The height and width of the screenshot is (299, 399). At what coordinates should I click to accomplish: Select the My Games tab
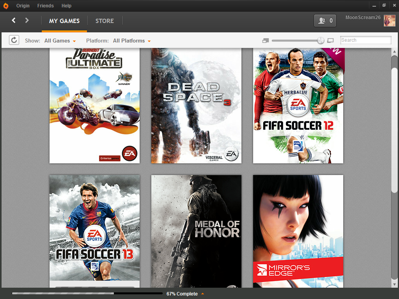point(64,21)
